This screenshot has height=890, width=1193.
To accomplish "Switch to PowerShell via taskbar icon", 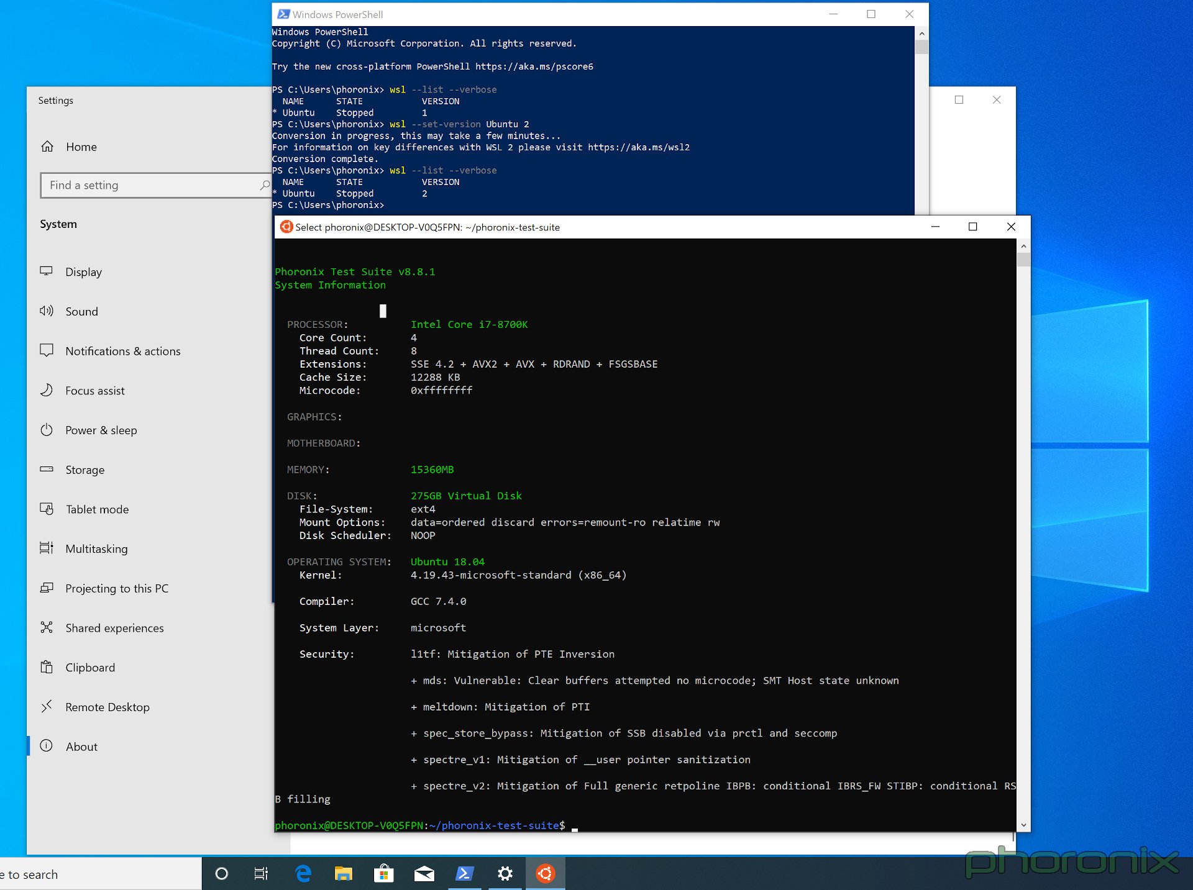I will 464,874.
